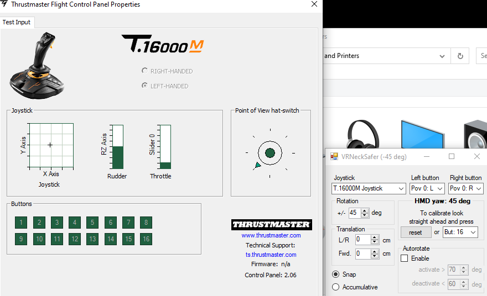Expand the Devices and Printers address dropdown
The image size is (487, 296).
click(442, 56)
